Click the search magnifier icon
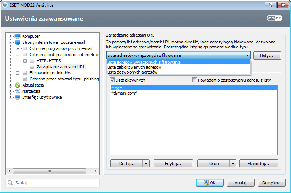291x193 pixels. 10,183
